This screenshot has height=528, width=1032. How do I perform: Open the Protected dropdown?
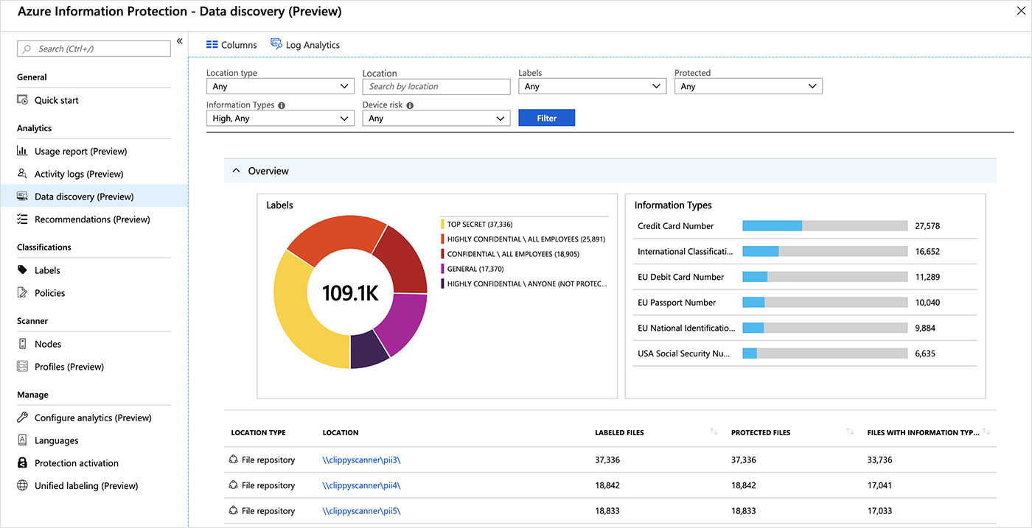click(748, 85)
